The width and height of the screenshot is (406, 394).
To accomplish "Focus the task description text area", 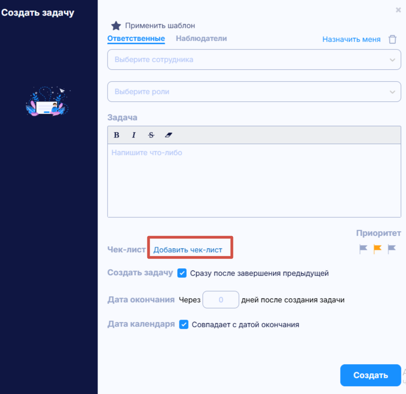I will pyautogui.click(x=254, y=180).
